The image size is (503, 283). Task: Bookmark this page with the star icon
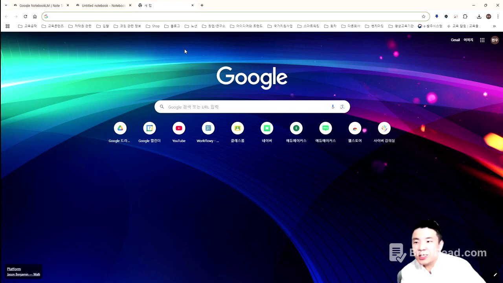[x=424, y=17]
